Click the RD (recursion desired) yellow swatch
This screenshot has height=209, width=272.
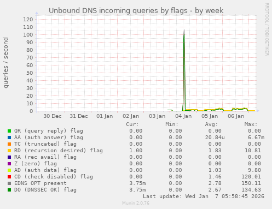coord(9,151)
